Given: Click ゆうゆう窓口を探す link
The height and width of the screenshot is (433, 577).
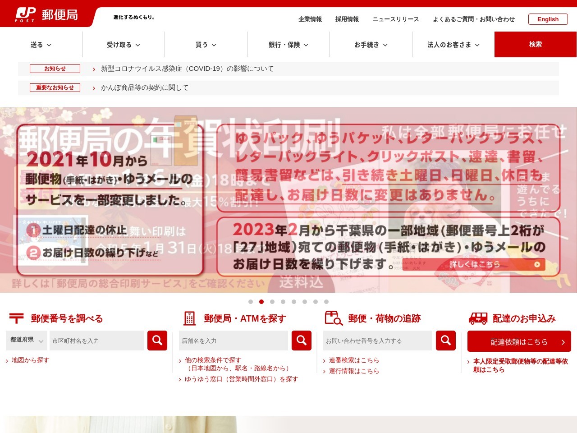Looking at the screenshot, I should point(241,379).
